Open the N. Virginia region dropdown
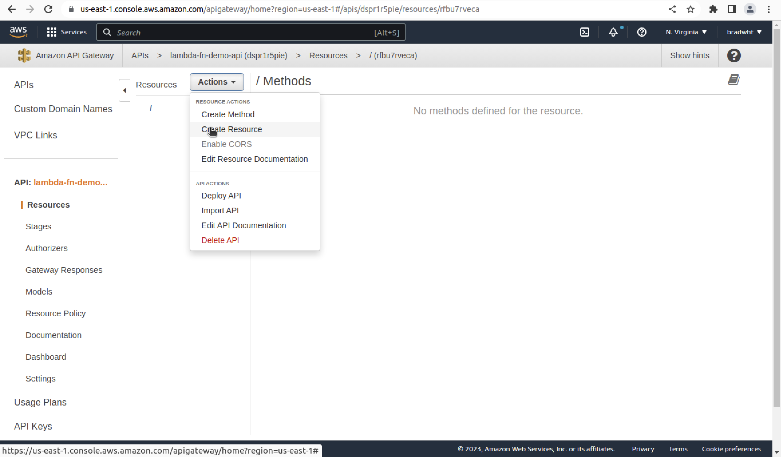Viewport: 781px width, 457px height. 686,32
